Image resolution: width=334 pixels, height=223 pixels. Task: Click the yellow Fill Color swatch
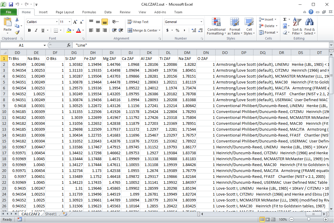69,30
